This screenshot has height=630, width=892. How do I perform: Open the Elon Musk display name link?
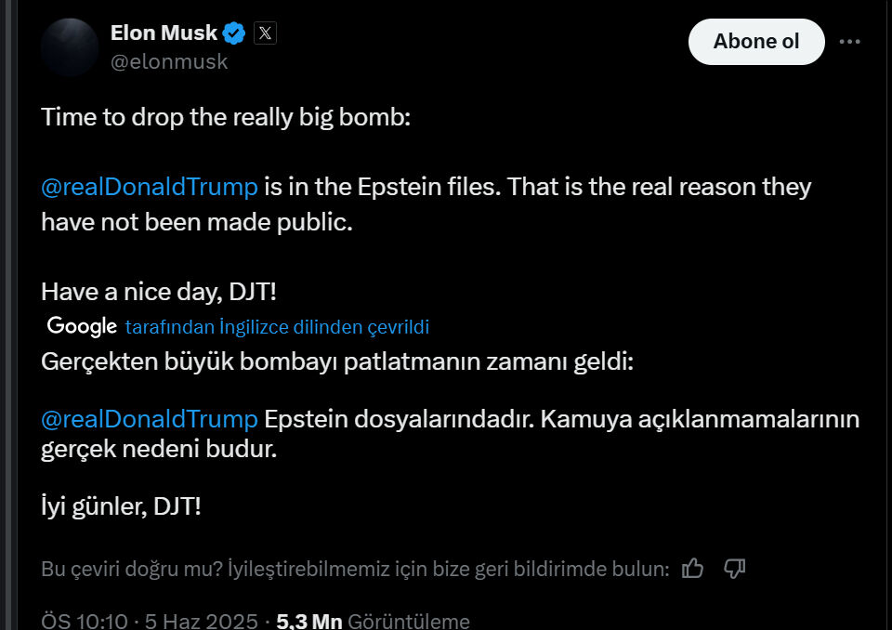click(164, 33)
